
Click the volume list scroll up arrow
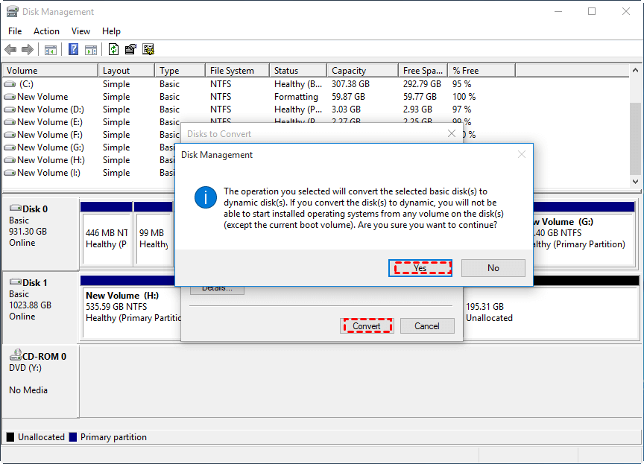(635, 71)
